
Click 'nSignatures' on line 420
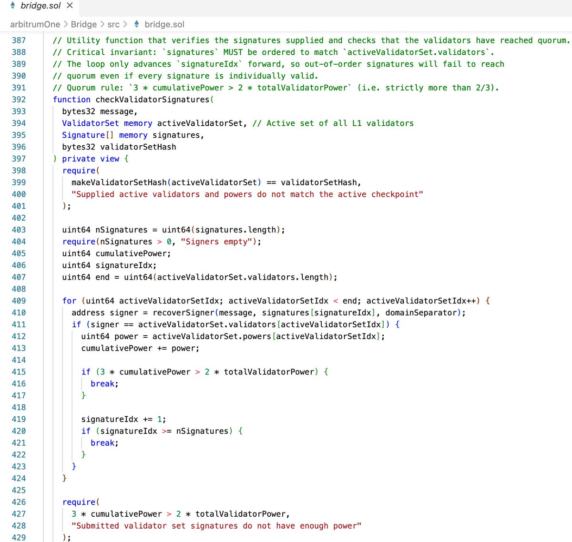tap(203, 431)
